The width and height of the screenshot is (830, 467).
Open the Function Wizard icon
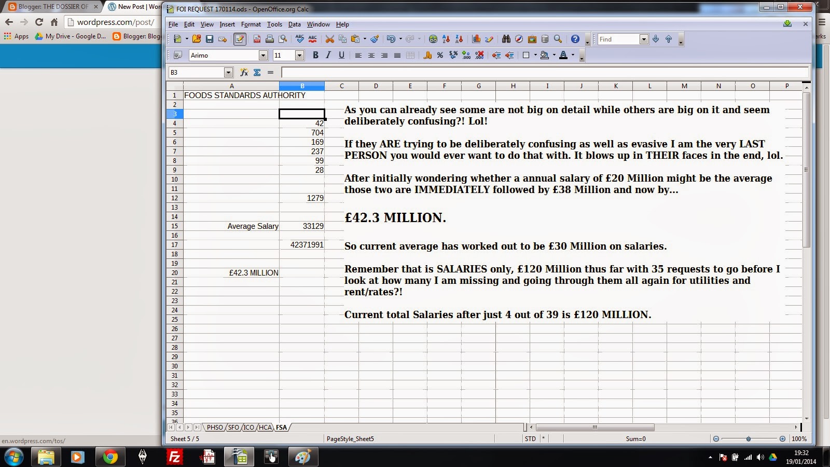point(244,73)
